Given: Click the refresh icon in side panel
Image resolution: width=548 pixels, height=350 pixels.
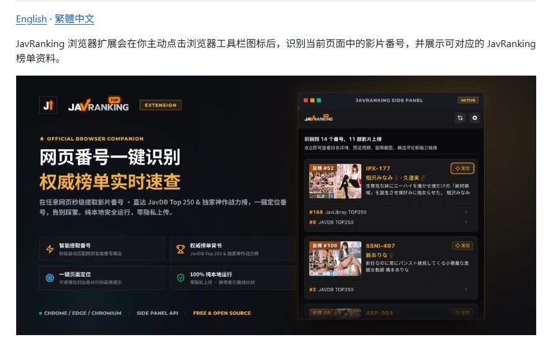Looking at the screenshot, I should pos(460,118).
